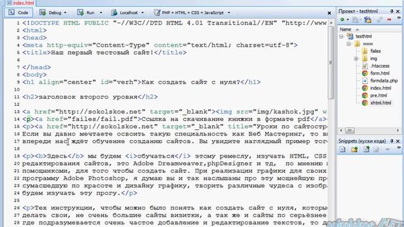This screenshot has height=227, width=404.
Task: Click project panel horizontal scrollbar thumb
Action: [x=350, y=131]
